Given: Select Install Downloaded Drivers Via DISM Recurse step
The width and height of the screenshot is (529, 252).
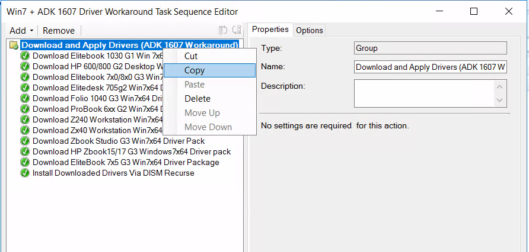Looking at the screenshot, I should (x=113, y=173).
